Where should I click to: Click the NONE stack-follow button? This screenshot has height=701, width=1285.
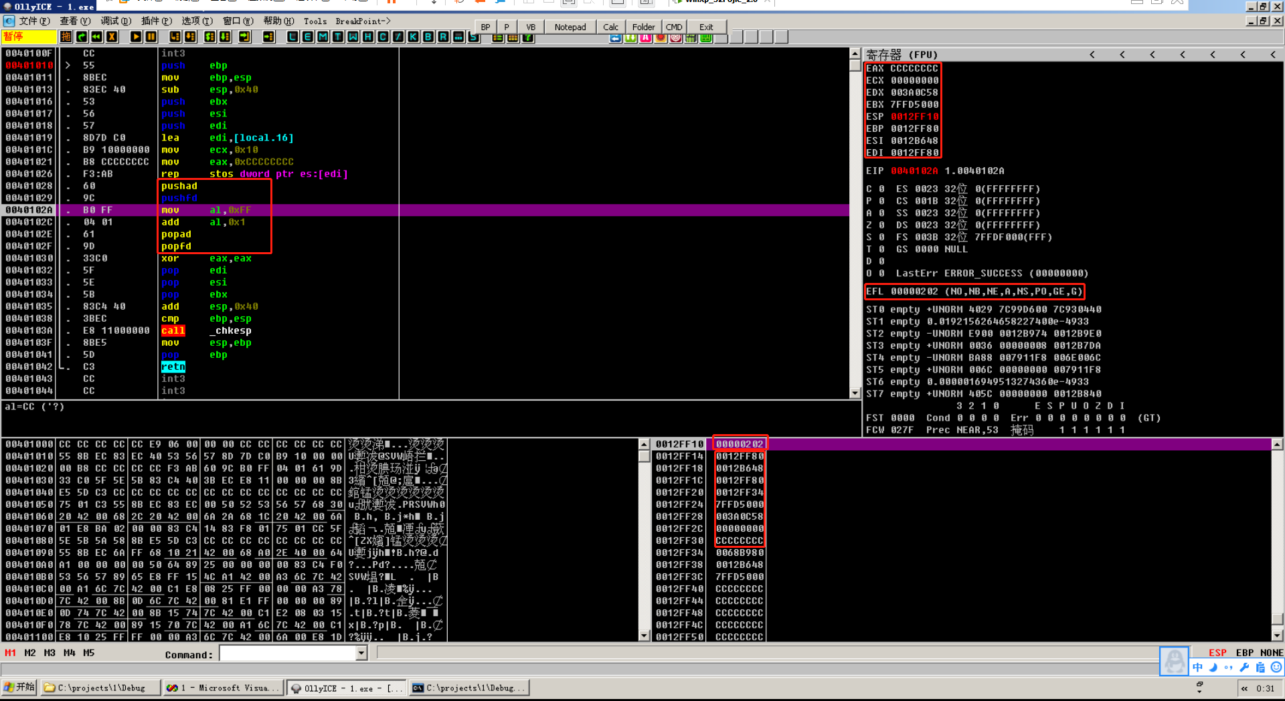1272,653
